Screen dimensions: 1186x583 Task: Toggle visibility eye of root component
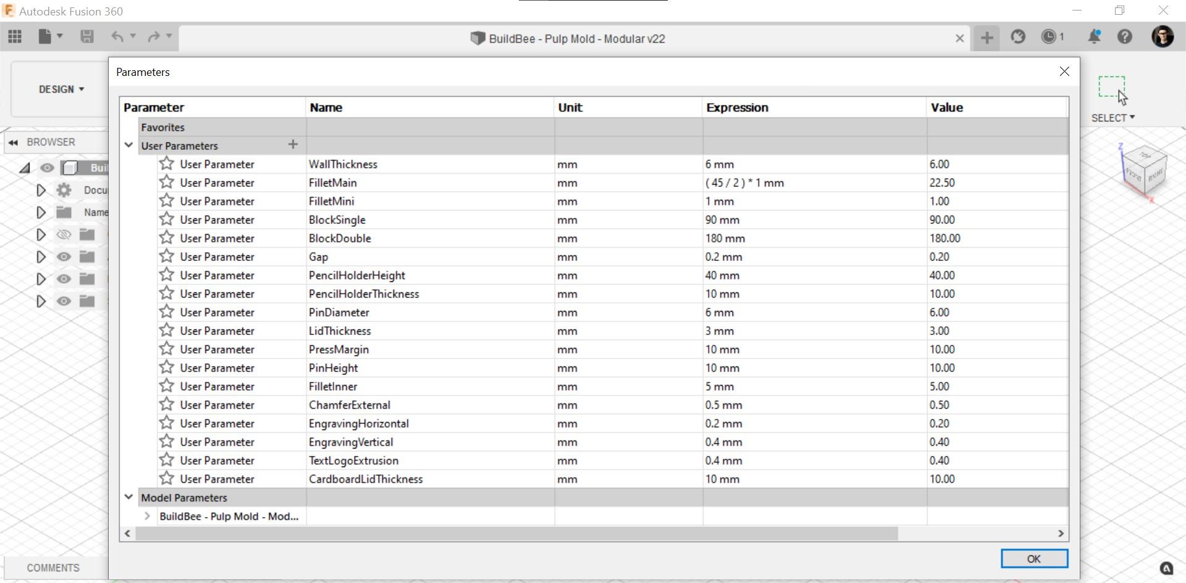(x=47, y=168)
